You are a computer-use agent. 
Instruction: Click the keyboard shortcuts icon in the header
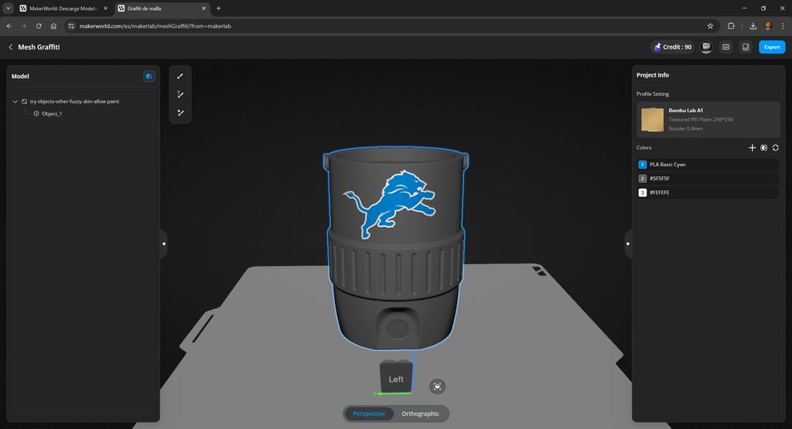click(x=725, y=47)
